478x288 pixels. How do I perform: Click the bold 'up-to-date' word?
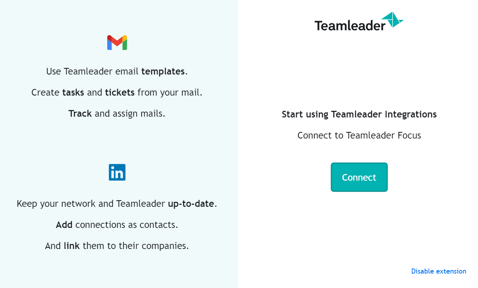pyautogui.click(x=191, y=204)
